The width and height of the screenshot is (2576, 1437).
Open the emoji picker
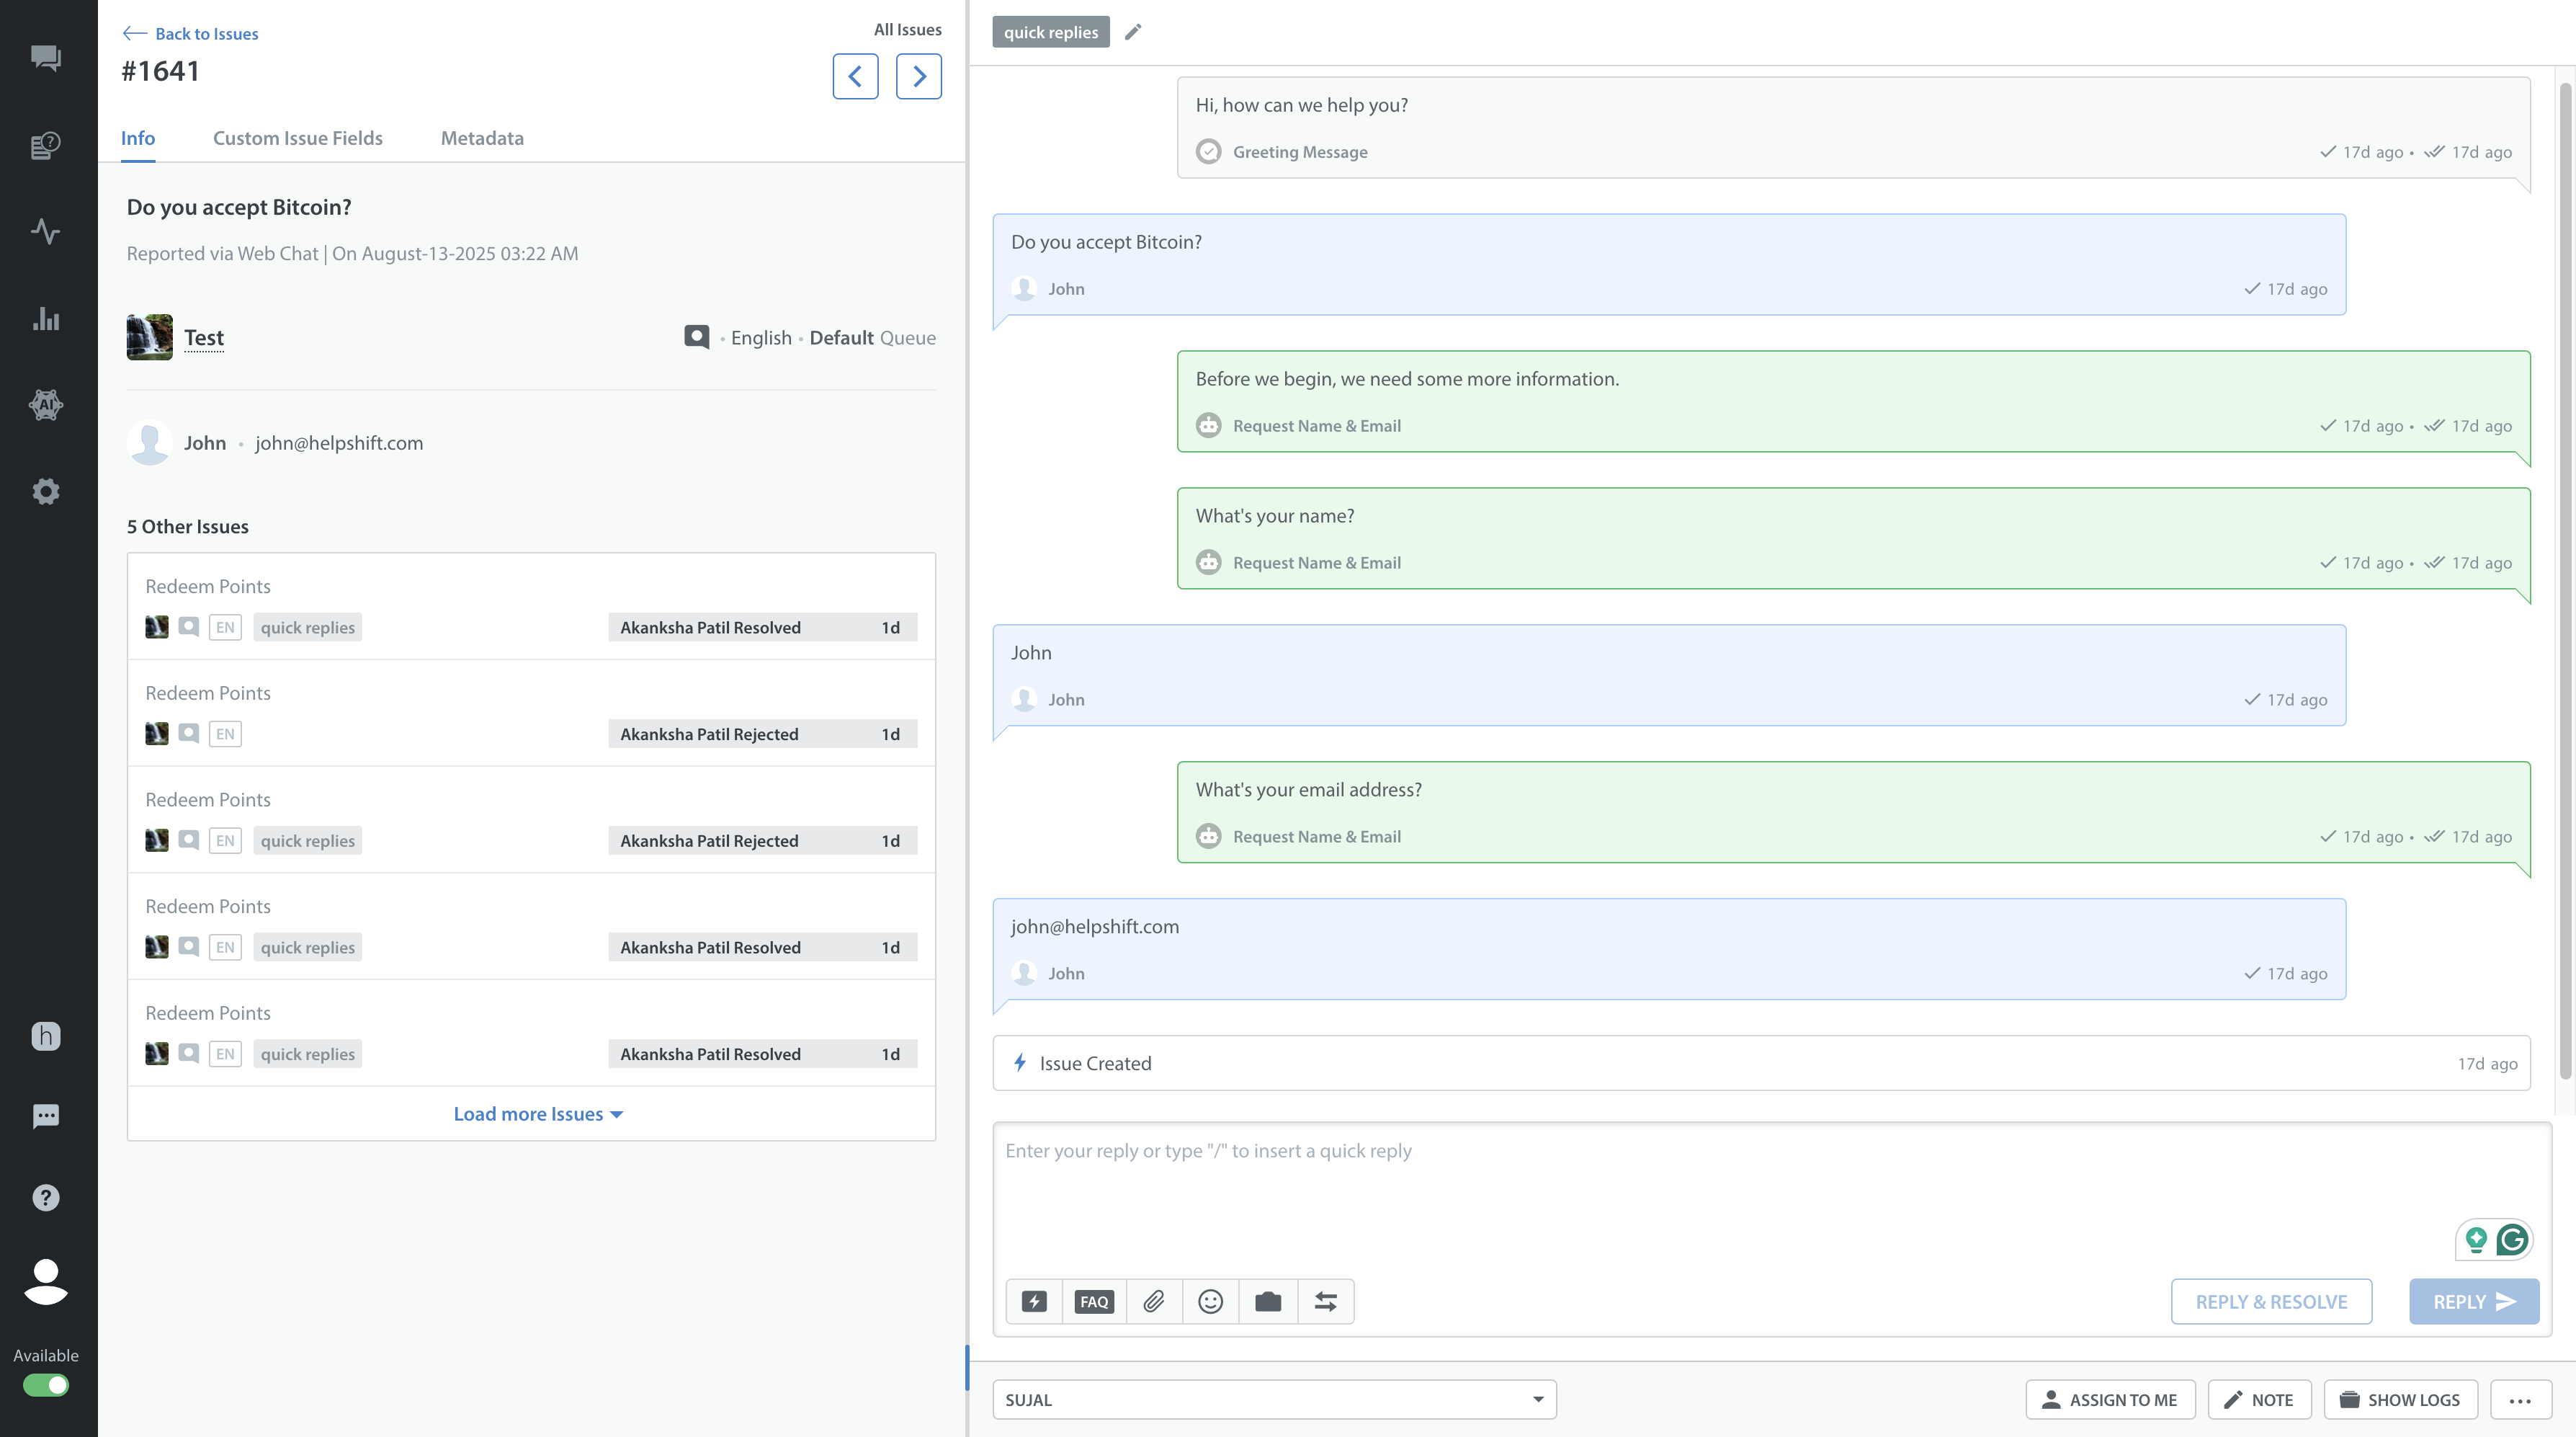tap(1211, 1302)
